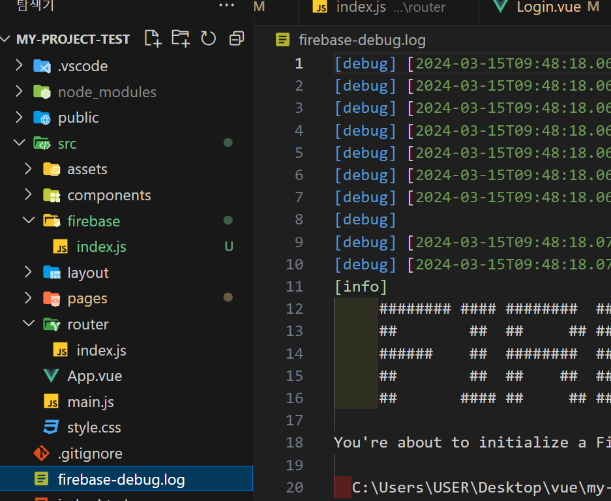Image resolution: width=611 pixels, height=501 pixels.
Task: Collapse the MY-PROJECT-TEST section
Action: pos(5,38)
